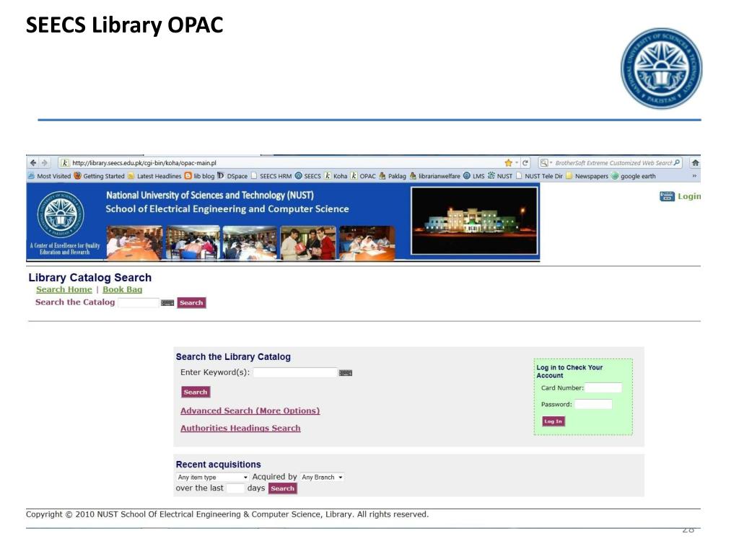This screenshot has width=739, height=554.
Task: Open the Koha bookmark
Action: (x=336, y=176)
